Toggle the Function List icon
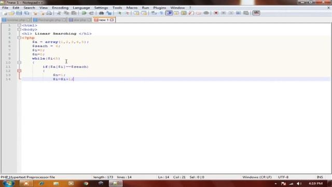Image resolution: width=332 pixels, height=187 pixels. tap(191, 13)
